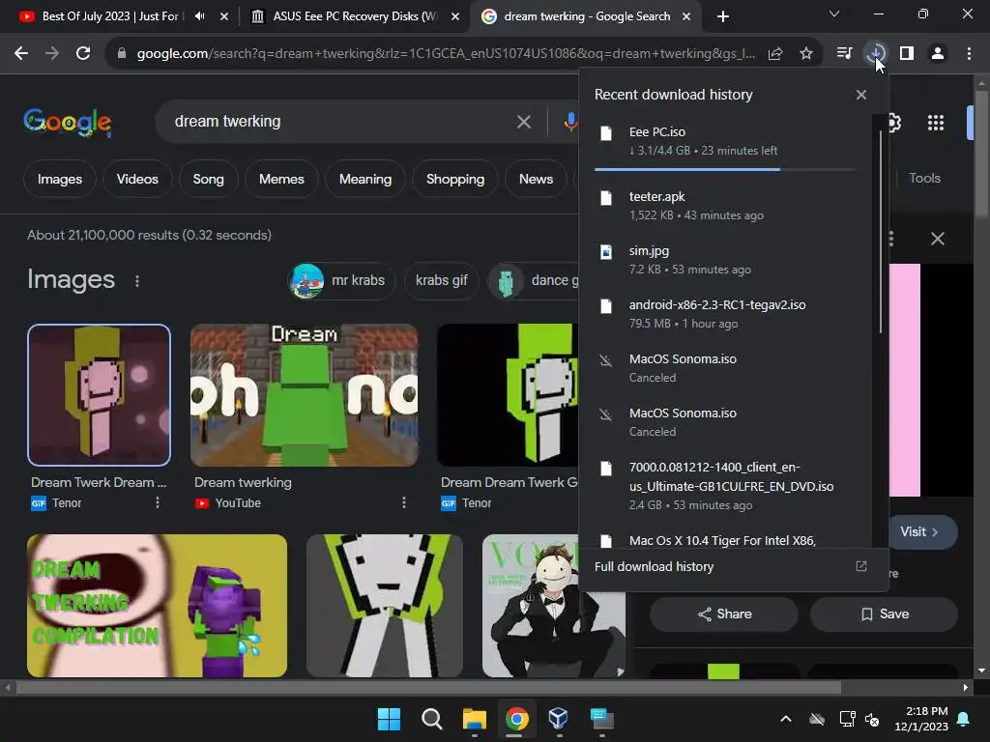Screen dimensions: 990x742
Task: Select the krabs gif suggestion chip
Action: click(x=441, y=281)
